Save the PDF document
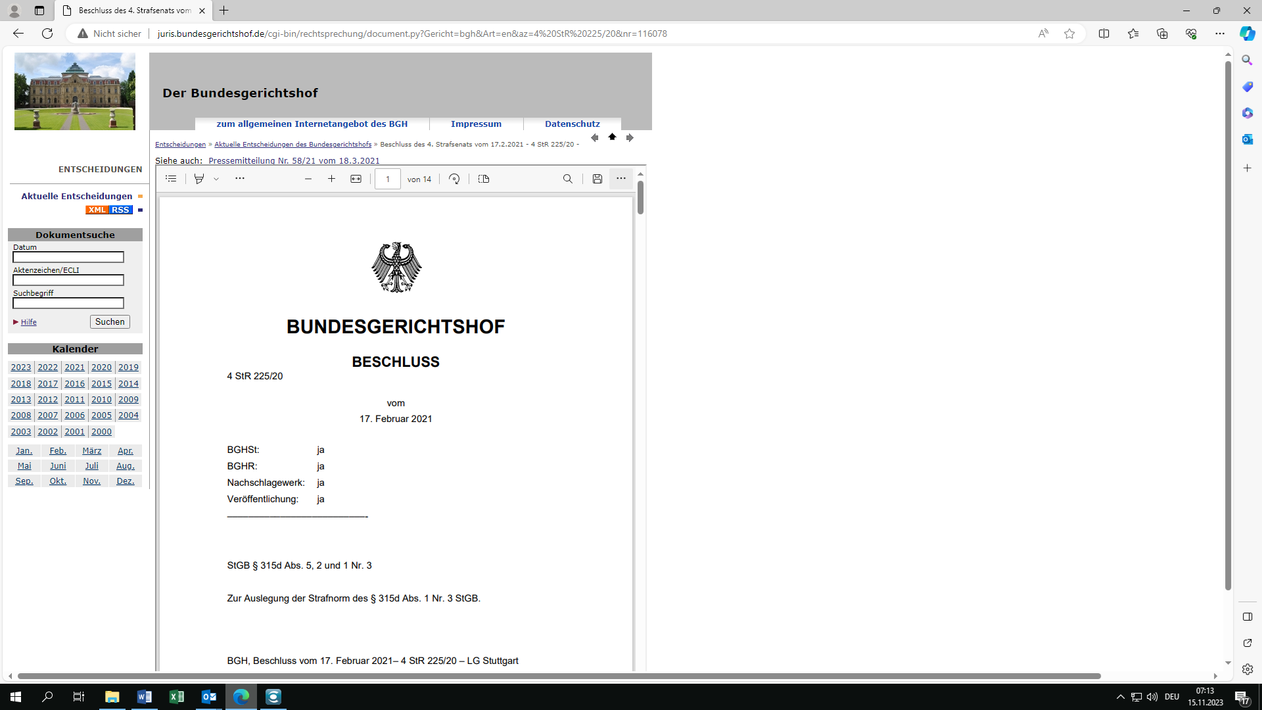The image size is (1262, 710). tap(597, 179)
